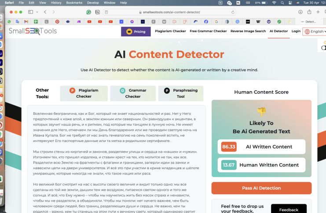Viewport: 326px width, 213px height.
Task: Reload the current page
Action: [233, 12]
